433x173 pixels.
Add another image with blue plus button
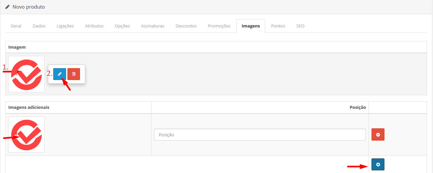click(x=378, y=164)
